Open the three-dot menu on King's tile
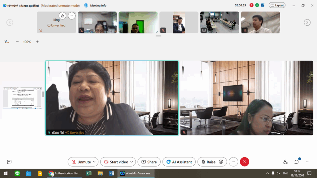The width and height of the screenshot is (317, 178). pyautogui.click(x=72, y=16)
